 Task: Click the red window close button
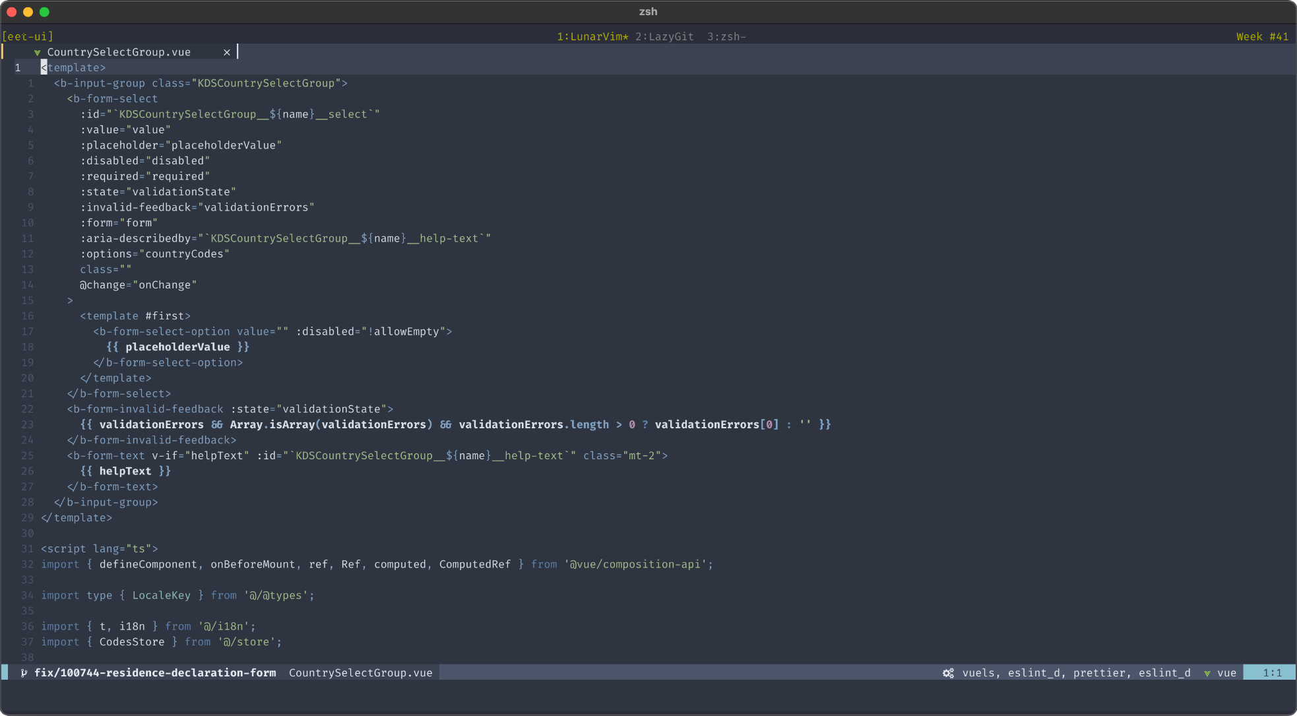[11, 12]
